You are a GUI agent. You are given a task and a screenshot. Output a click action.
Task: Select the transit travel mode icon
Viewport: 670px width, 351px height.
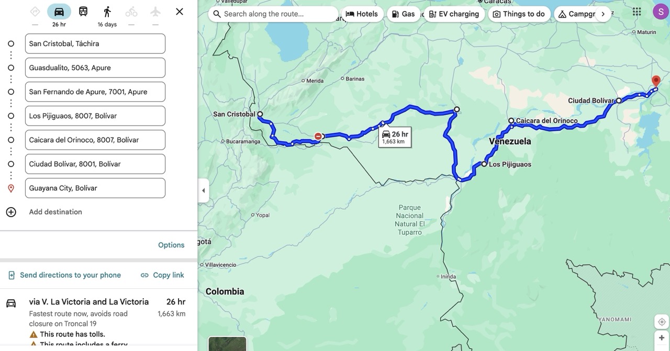click(x=83, y=12)
